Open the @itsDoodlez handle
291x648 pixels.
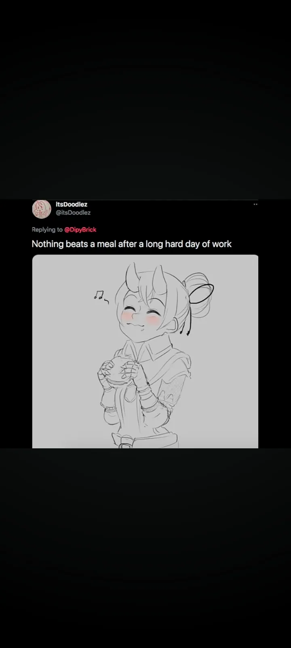73,213
